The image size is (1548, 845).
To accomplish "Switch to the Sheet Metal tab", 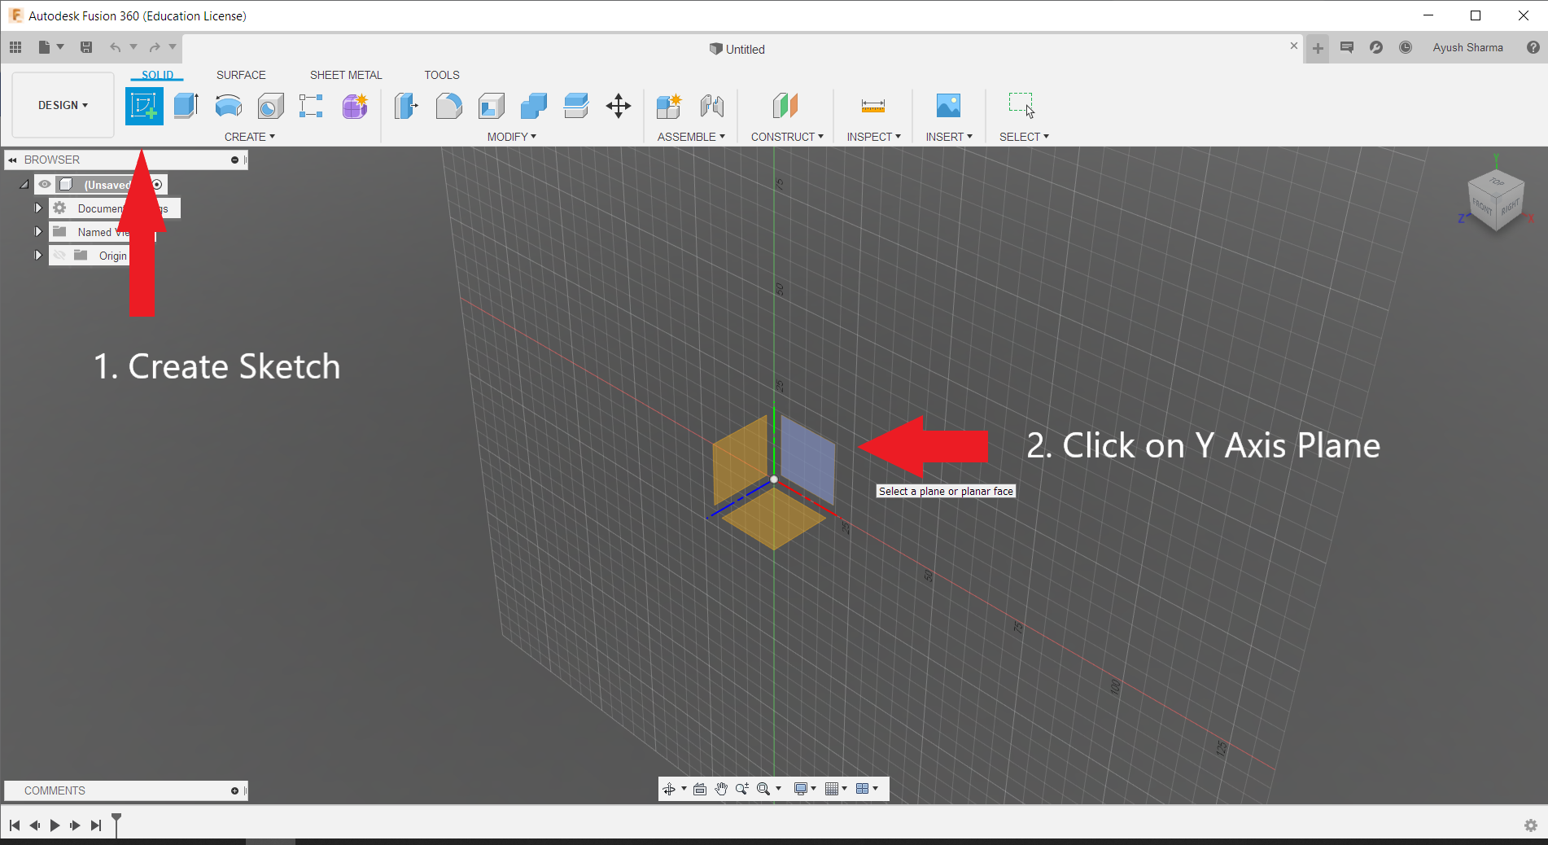I will pos(346,74).
